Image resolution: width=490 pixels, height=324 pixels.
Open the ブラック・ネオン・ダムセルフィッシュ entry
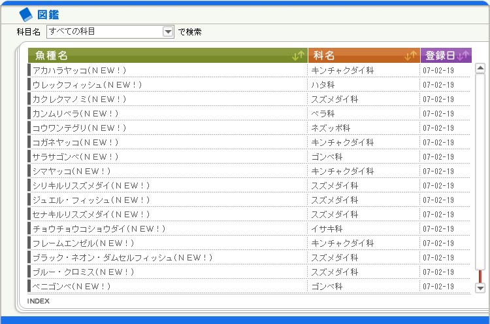123,257
